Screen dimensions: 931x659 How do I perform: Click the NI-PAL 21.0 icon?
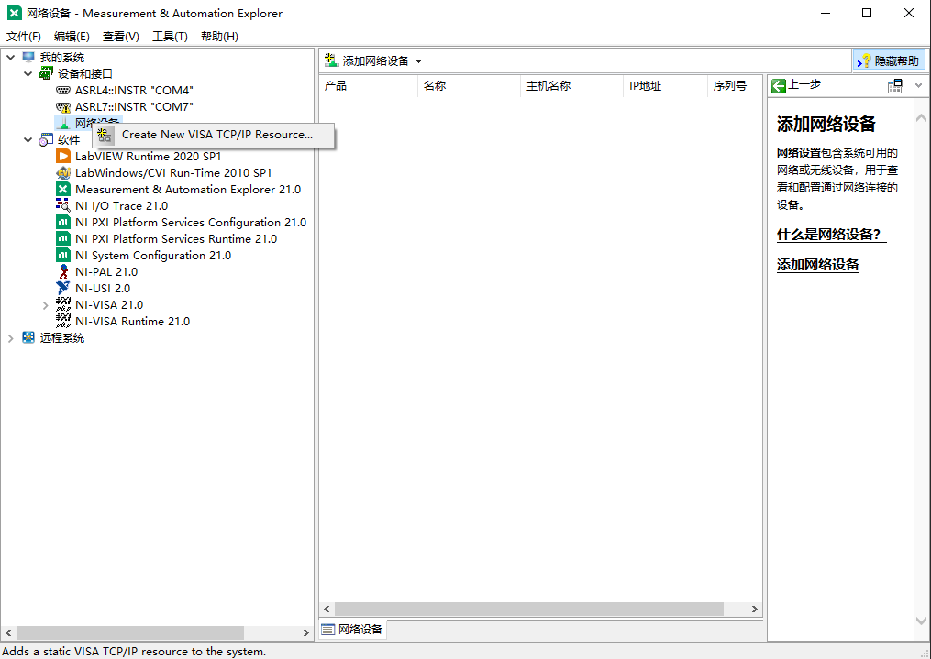pos(63,271)
